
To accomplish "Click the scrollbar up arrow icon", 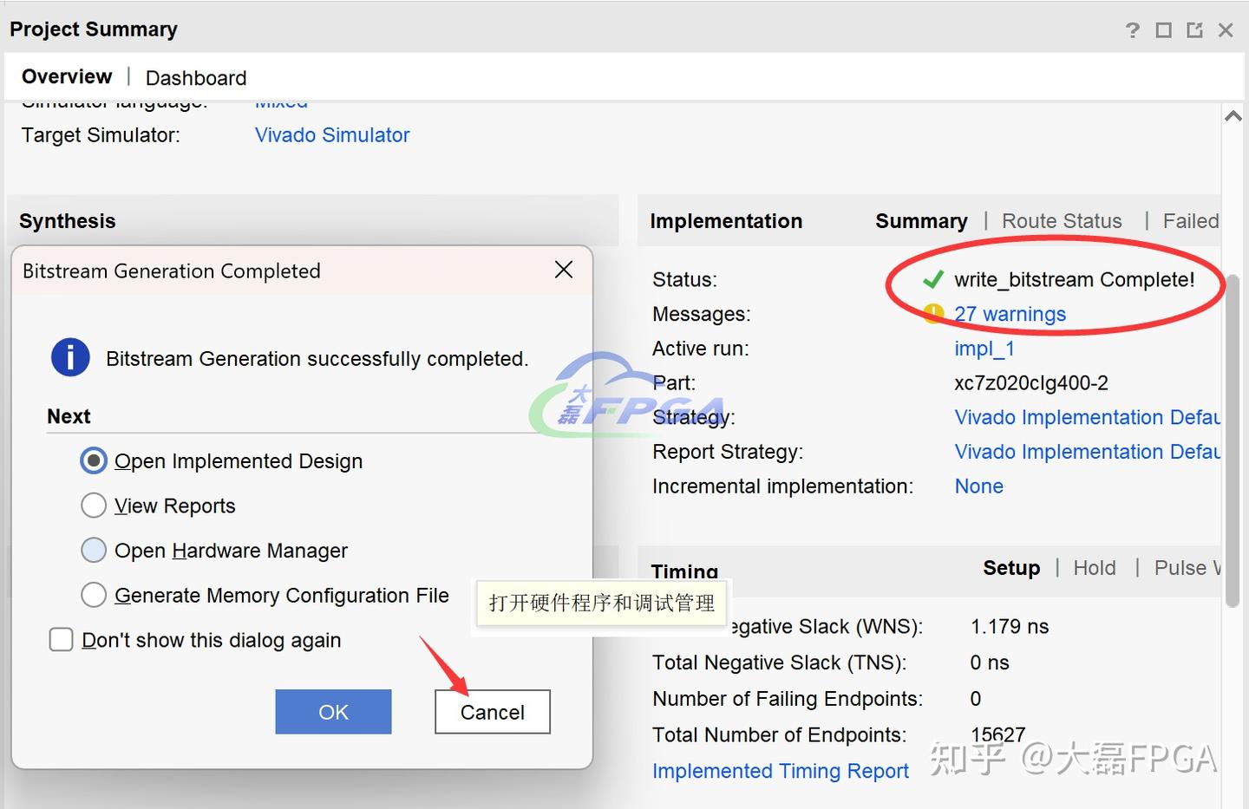I will point(1233,114).
